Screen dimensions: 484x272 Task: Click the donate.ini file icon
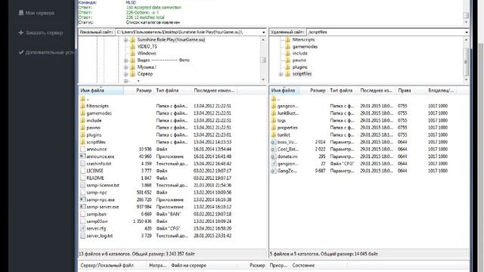tap(274, 156)
